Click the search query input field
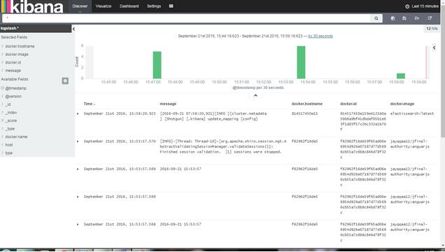The height and width of the screenshot is (252, 445). click(x=186, y=18)
